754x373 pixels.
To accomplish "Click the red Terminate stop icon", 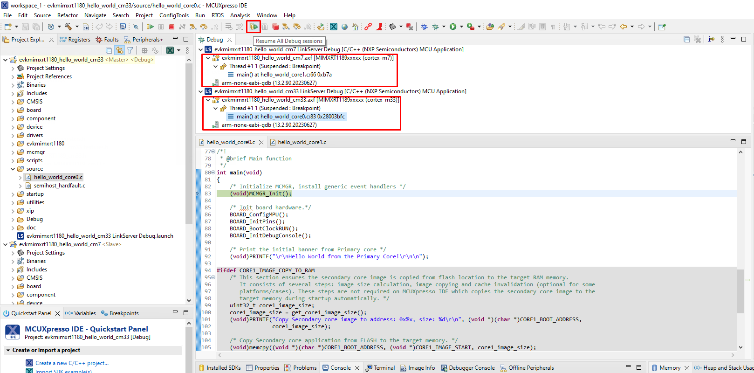I will click(171, 27).
